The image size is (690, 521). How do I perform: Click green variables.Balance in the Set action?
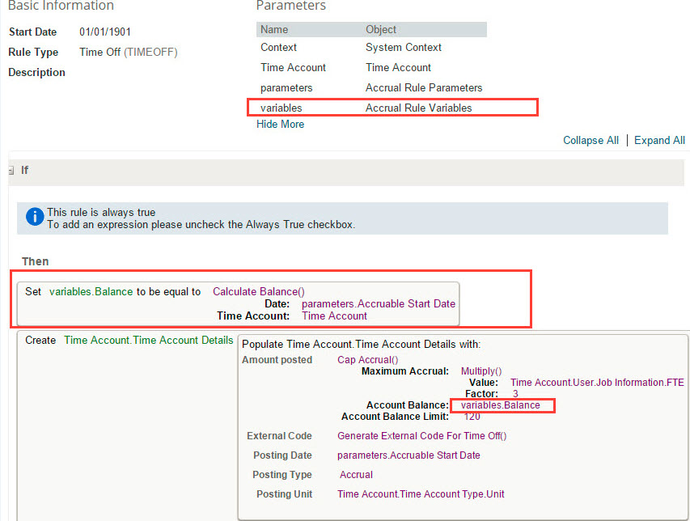pos(91,291)
